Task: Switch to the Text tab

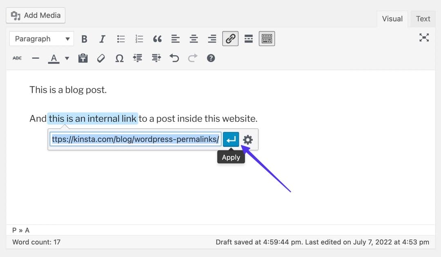Action: (423, 19)
